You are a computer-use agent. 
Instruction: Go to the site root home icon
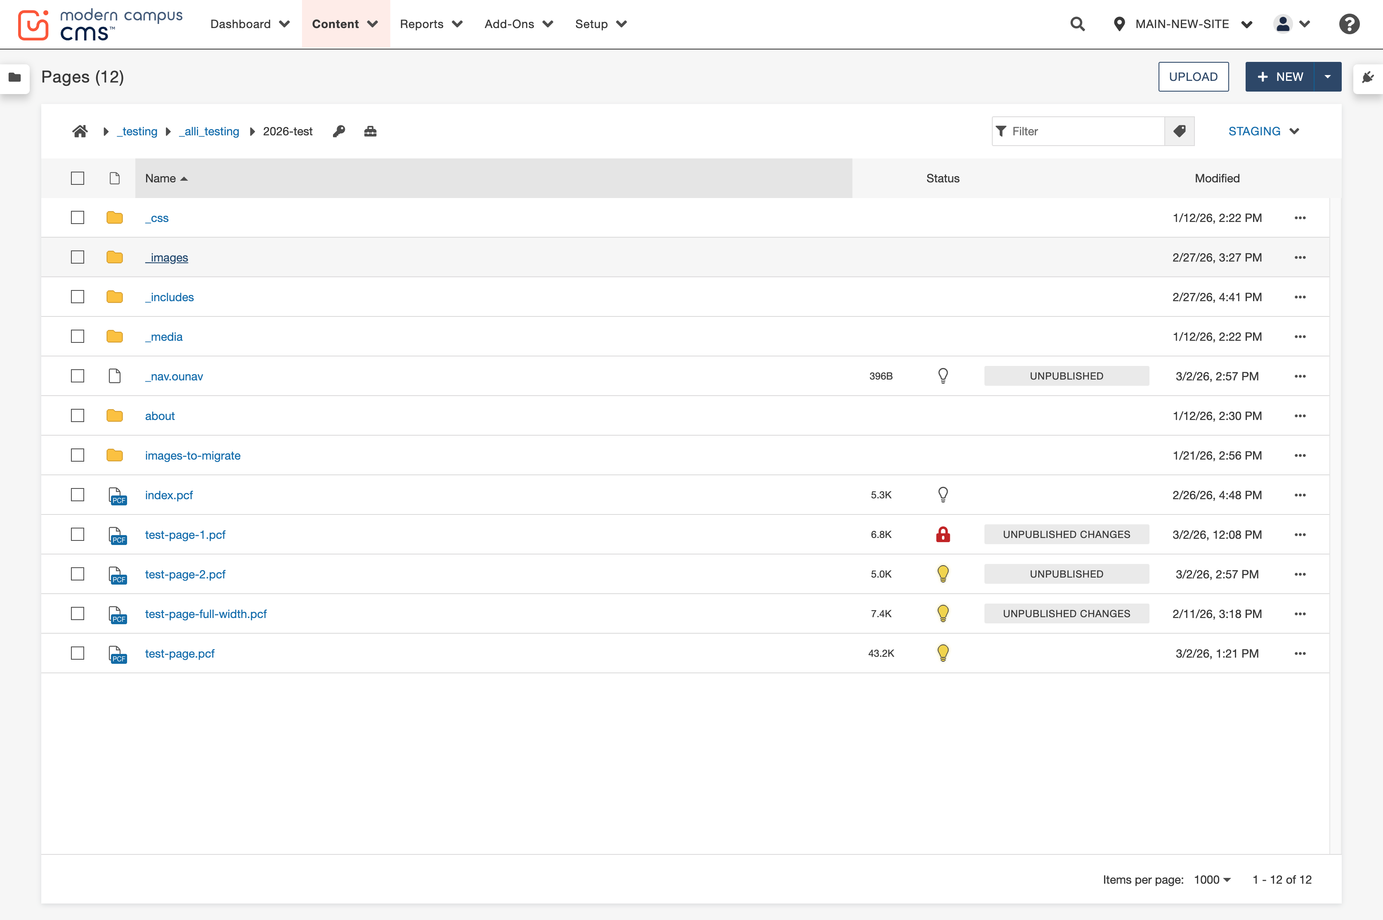pyautogui.click(x=80, y=132)
